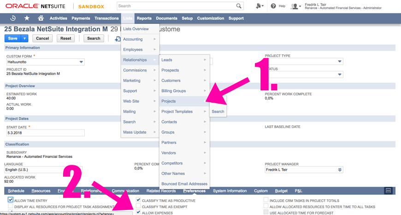Check Allow Allocated Resources to Enter Time

[x=266, y=206]
